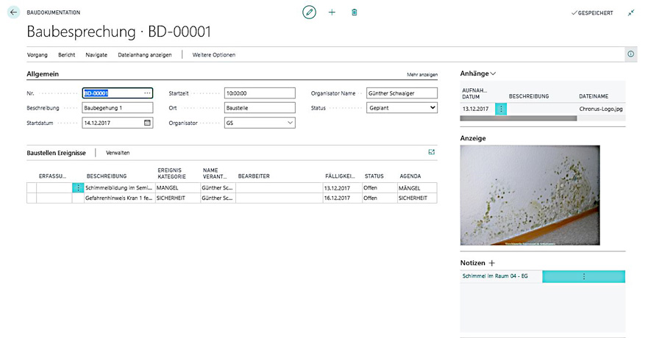Click Organisator Name field
This screenshot has height=338, width=662.
[x=402, y=93]
